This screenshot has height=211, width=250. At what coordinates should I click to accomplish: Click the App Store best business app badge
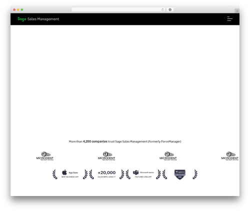coord(70,174)
